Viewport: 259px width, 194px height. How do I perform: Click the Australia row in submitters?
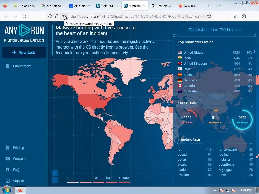[215, 91]
